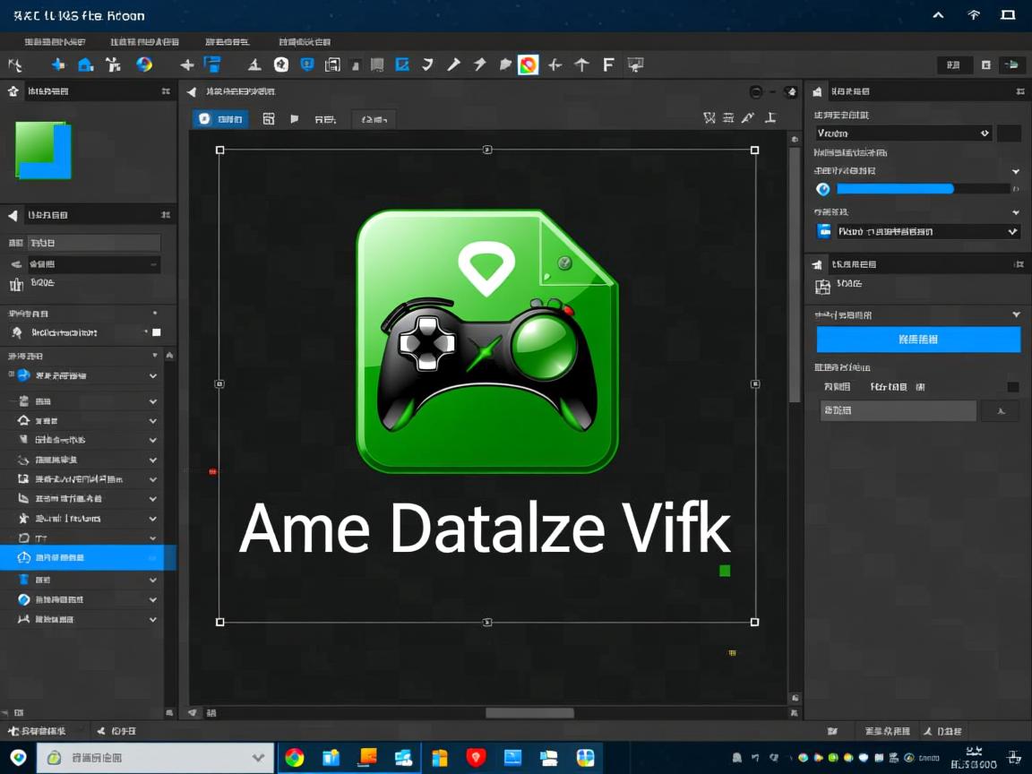Click the blue shield icon in the toolbar

tap(306, 64)
